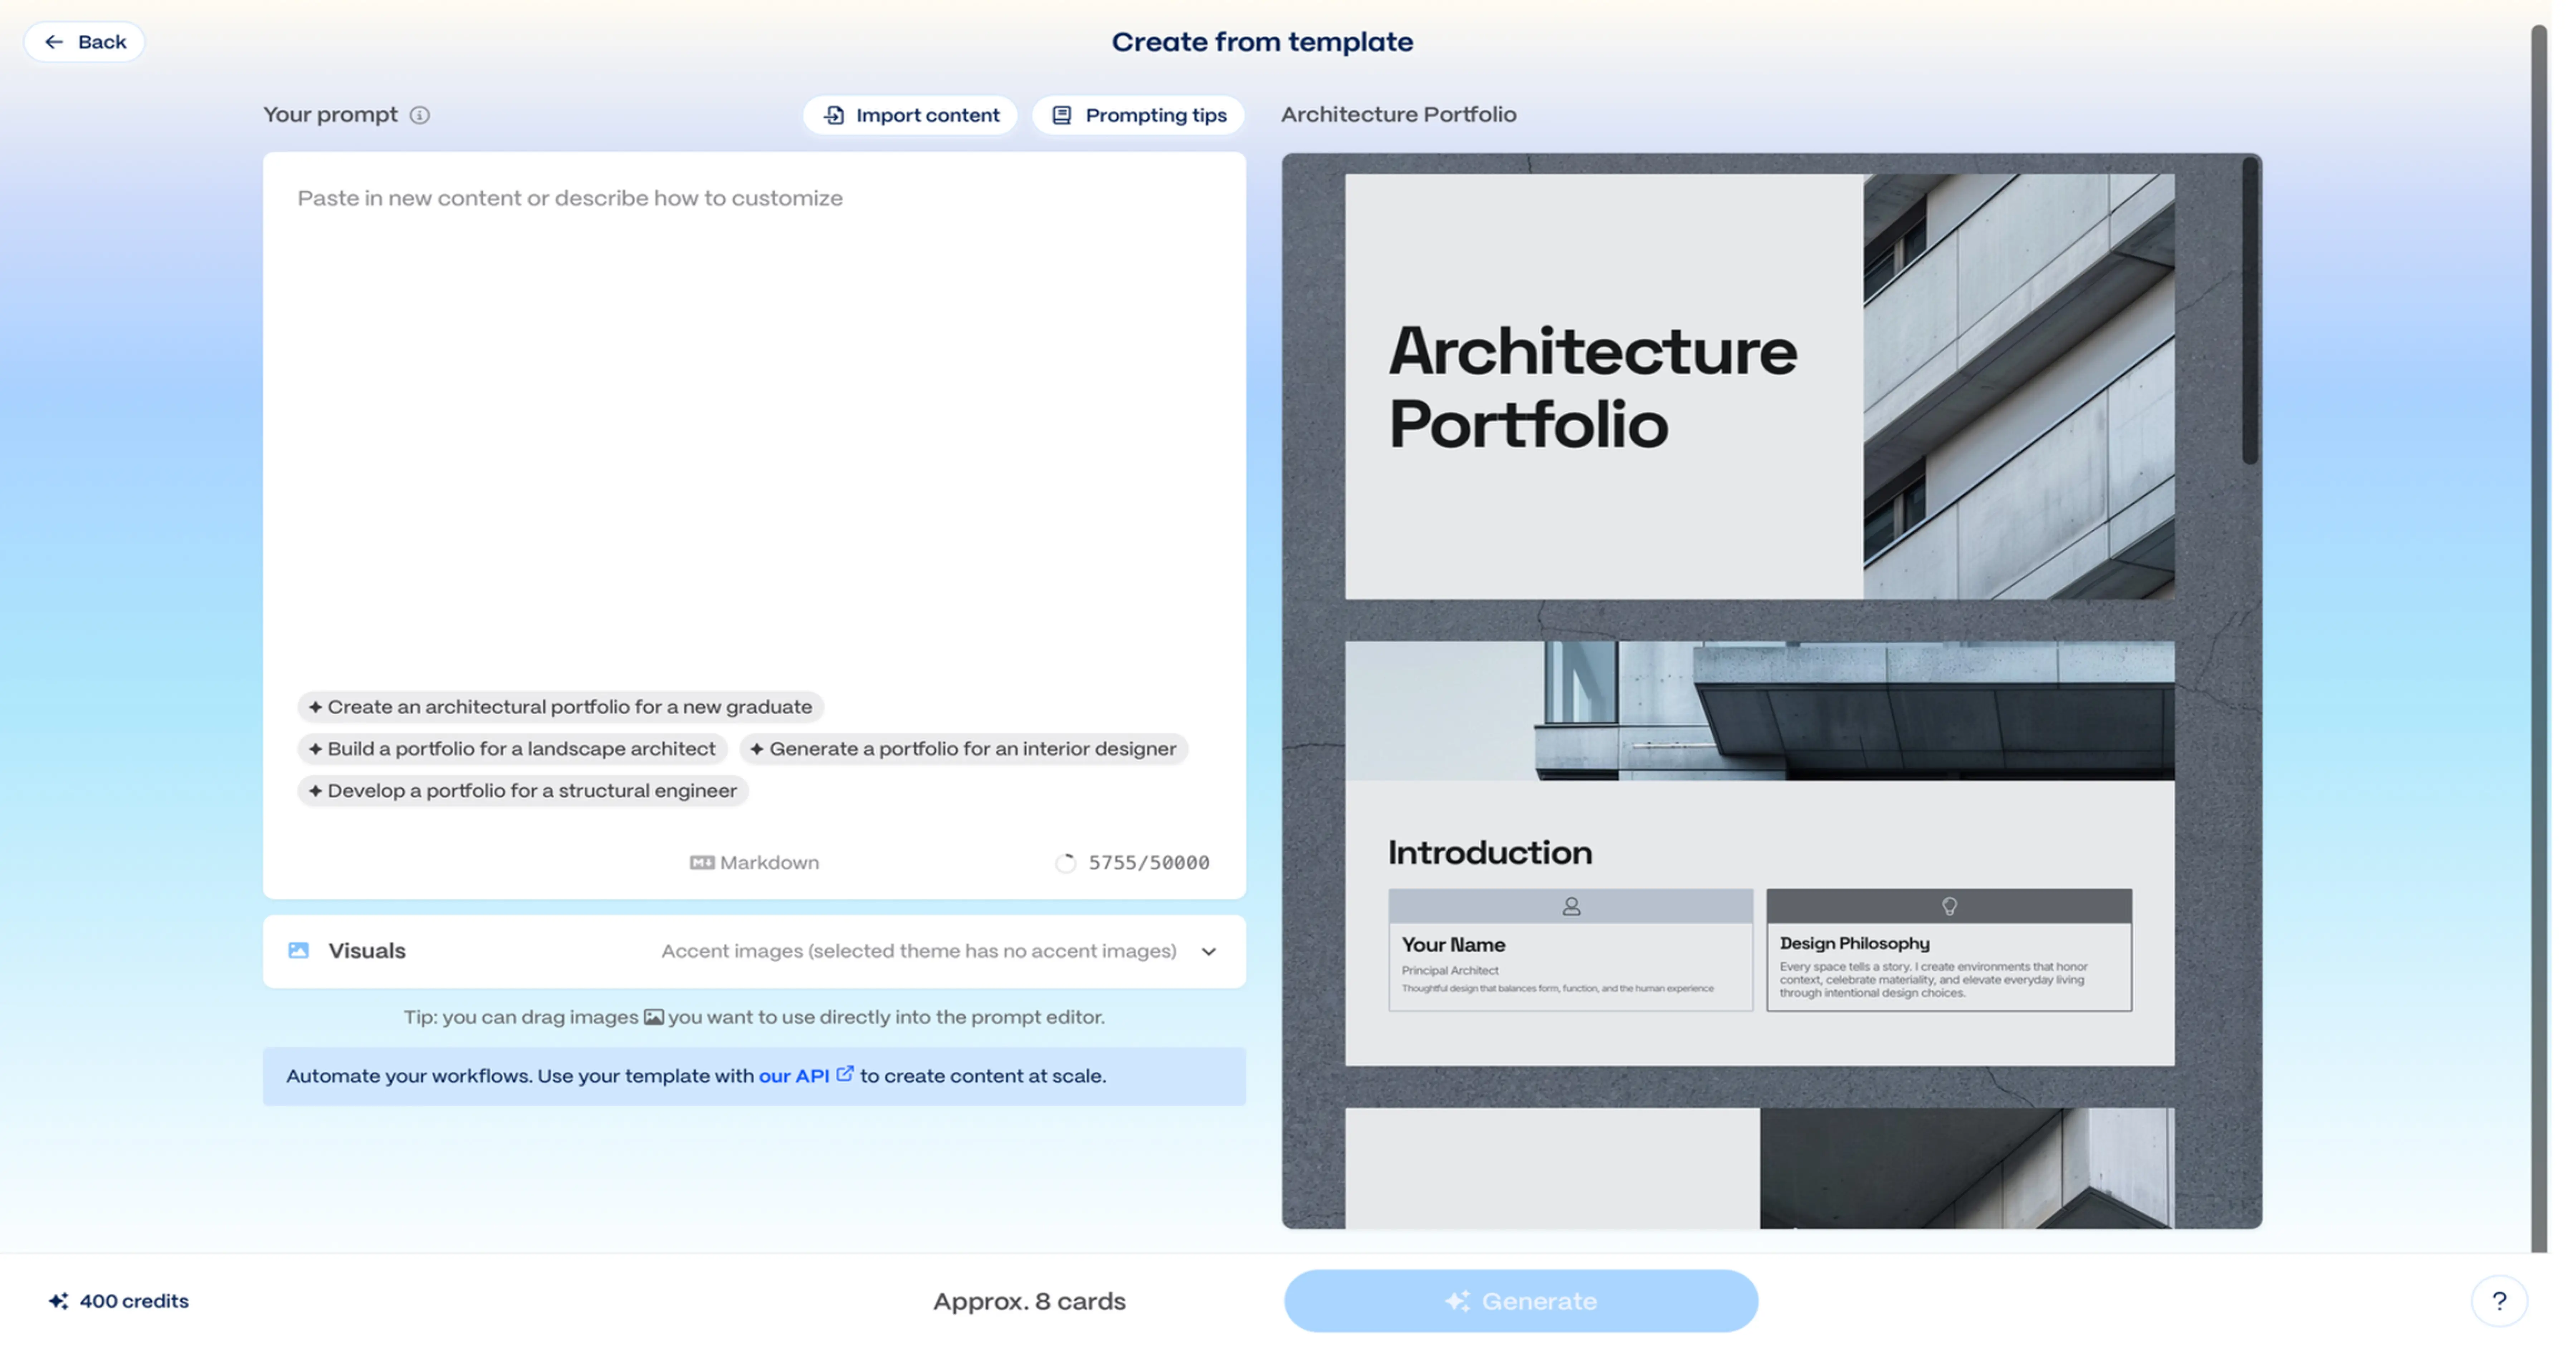The width and height of the screenshot is (2576, 1348).
Task: Pick the landscape architect portfolio suggestion
Action: pyautogui.click(x=512, y=749)
